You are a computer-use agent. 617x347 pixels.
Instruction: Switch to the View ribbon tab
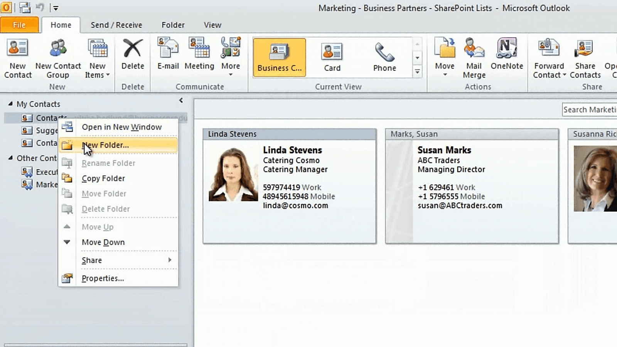[x=212, y=25]
